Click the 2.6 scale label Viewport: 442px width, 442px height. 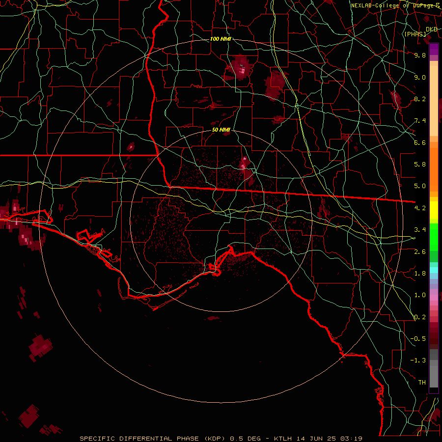420,251
